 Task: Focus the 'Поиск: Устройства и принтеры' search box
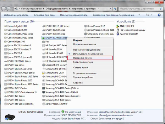(x=139, y=9)
